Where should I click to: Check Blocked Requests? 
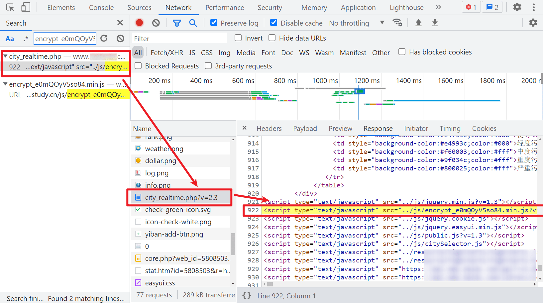tap(138, 66)
